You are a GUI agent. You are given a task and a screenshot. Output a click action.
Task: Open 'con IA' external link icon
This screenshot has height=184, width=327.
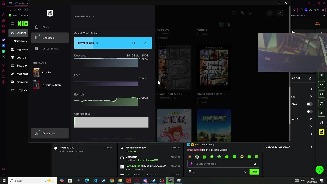pos(311,119)
